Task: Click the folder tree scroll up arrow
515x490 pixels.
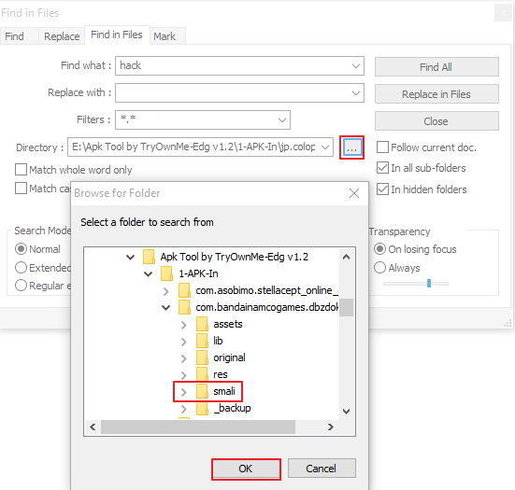Action: point(346,257)
